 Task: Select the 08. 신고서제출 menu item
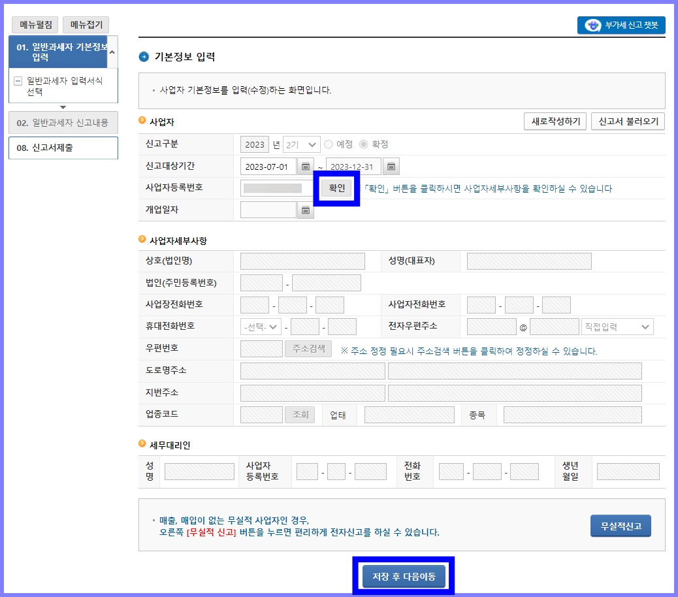63,148
